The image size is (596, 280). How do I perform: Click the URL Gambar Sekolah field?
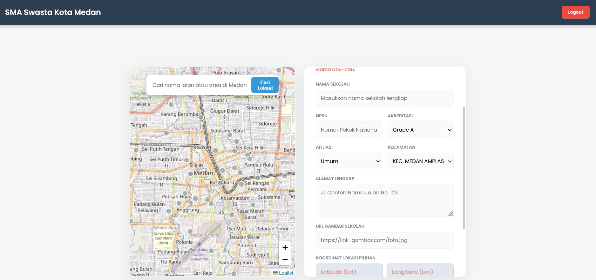384,240
